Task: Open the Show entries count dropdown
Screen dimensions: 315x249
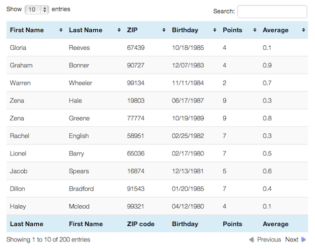Action: click(37, 10)
